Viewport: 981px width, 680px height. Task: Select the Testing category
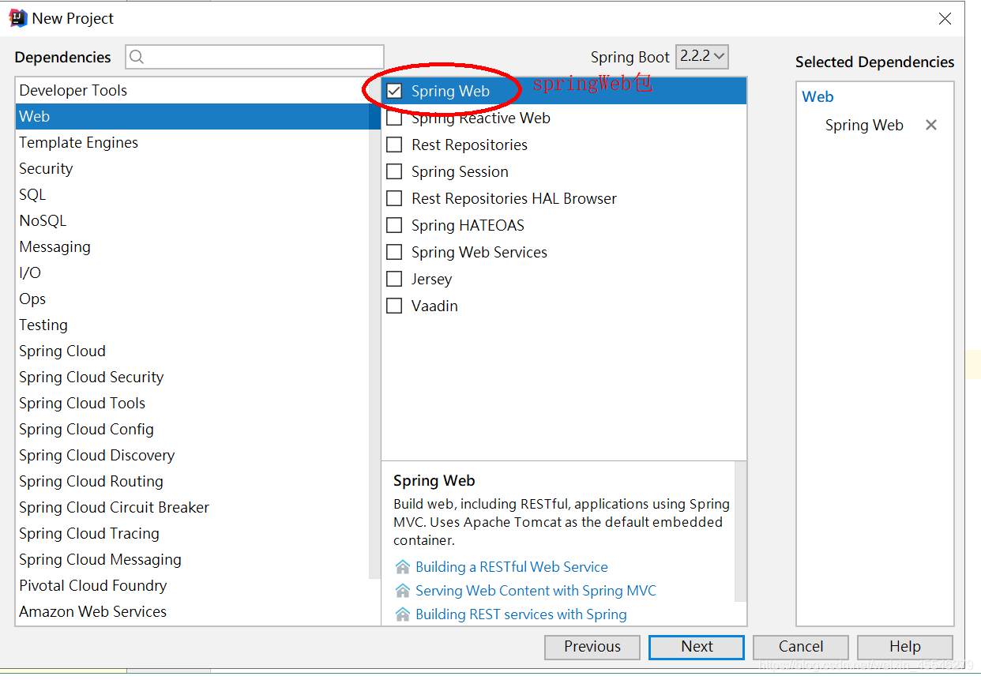pos(193,325)
